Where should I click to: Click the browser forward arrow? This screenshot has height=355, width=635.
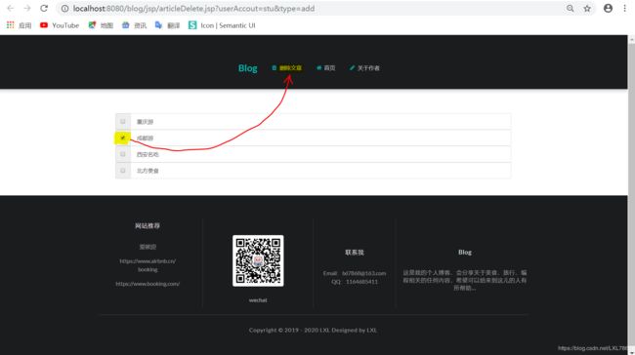[27, 8]
